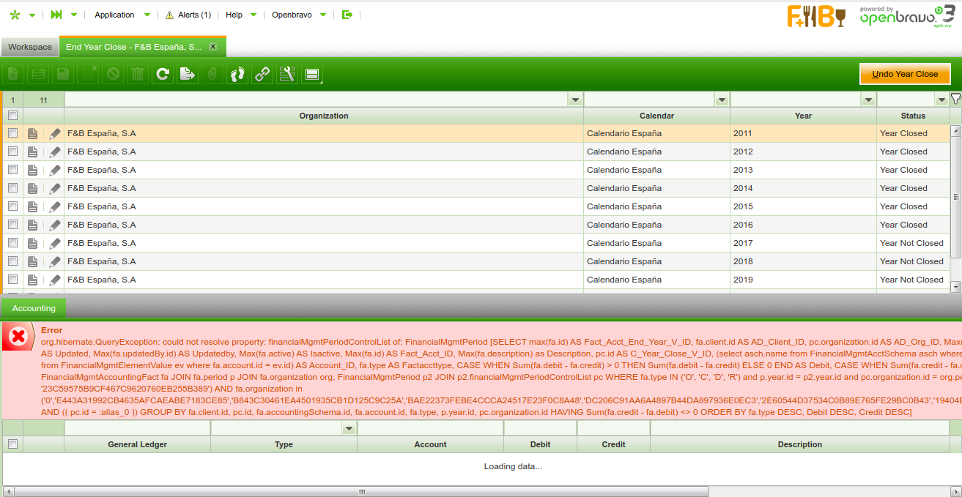Click the red error X icon
Screen dimensions: 962x497
(x=18, y=337)
